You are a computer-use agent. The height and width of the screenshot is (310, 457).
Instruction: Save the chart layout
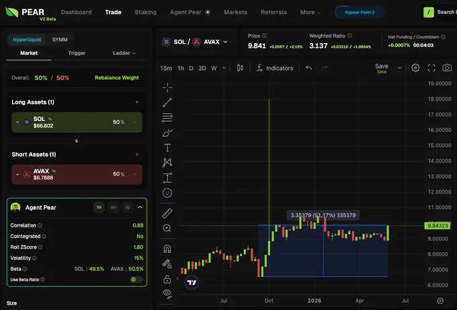pyautogui.click(x=382, y=68)
